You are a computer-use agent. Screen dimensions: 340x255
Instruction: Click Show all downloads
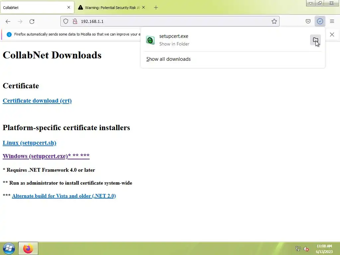168,59
